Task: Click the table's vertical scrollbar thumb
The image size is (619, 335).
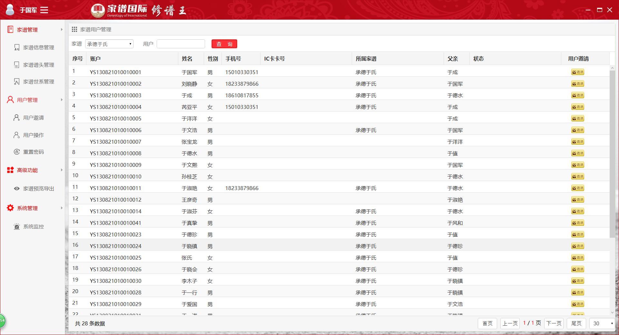Action: tap(613, 154)
